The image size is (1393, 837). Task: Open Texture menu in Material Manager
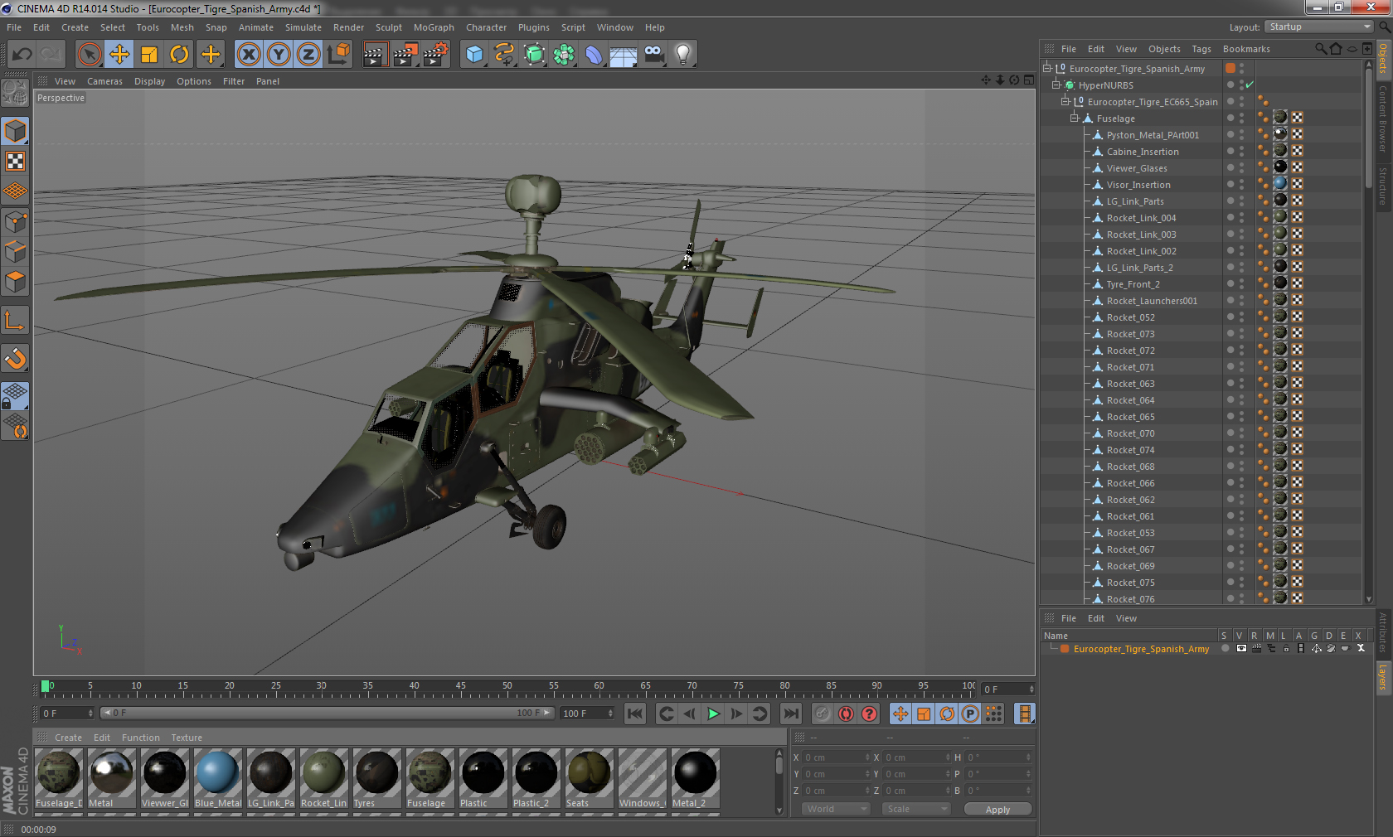coord(187,738)
